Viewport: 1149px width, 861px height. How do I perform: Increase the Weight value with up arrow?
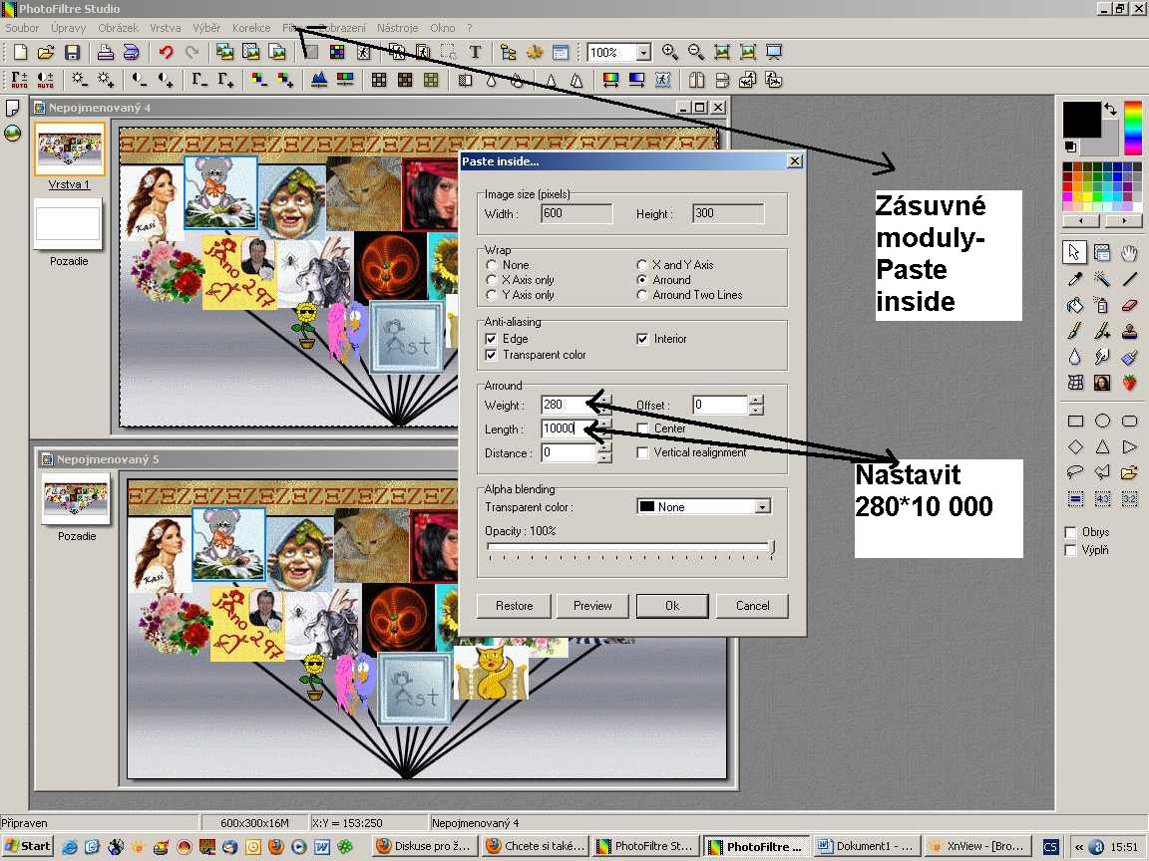pos(603,401)
